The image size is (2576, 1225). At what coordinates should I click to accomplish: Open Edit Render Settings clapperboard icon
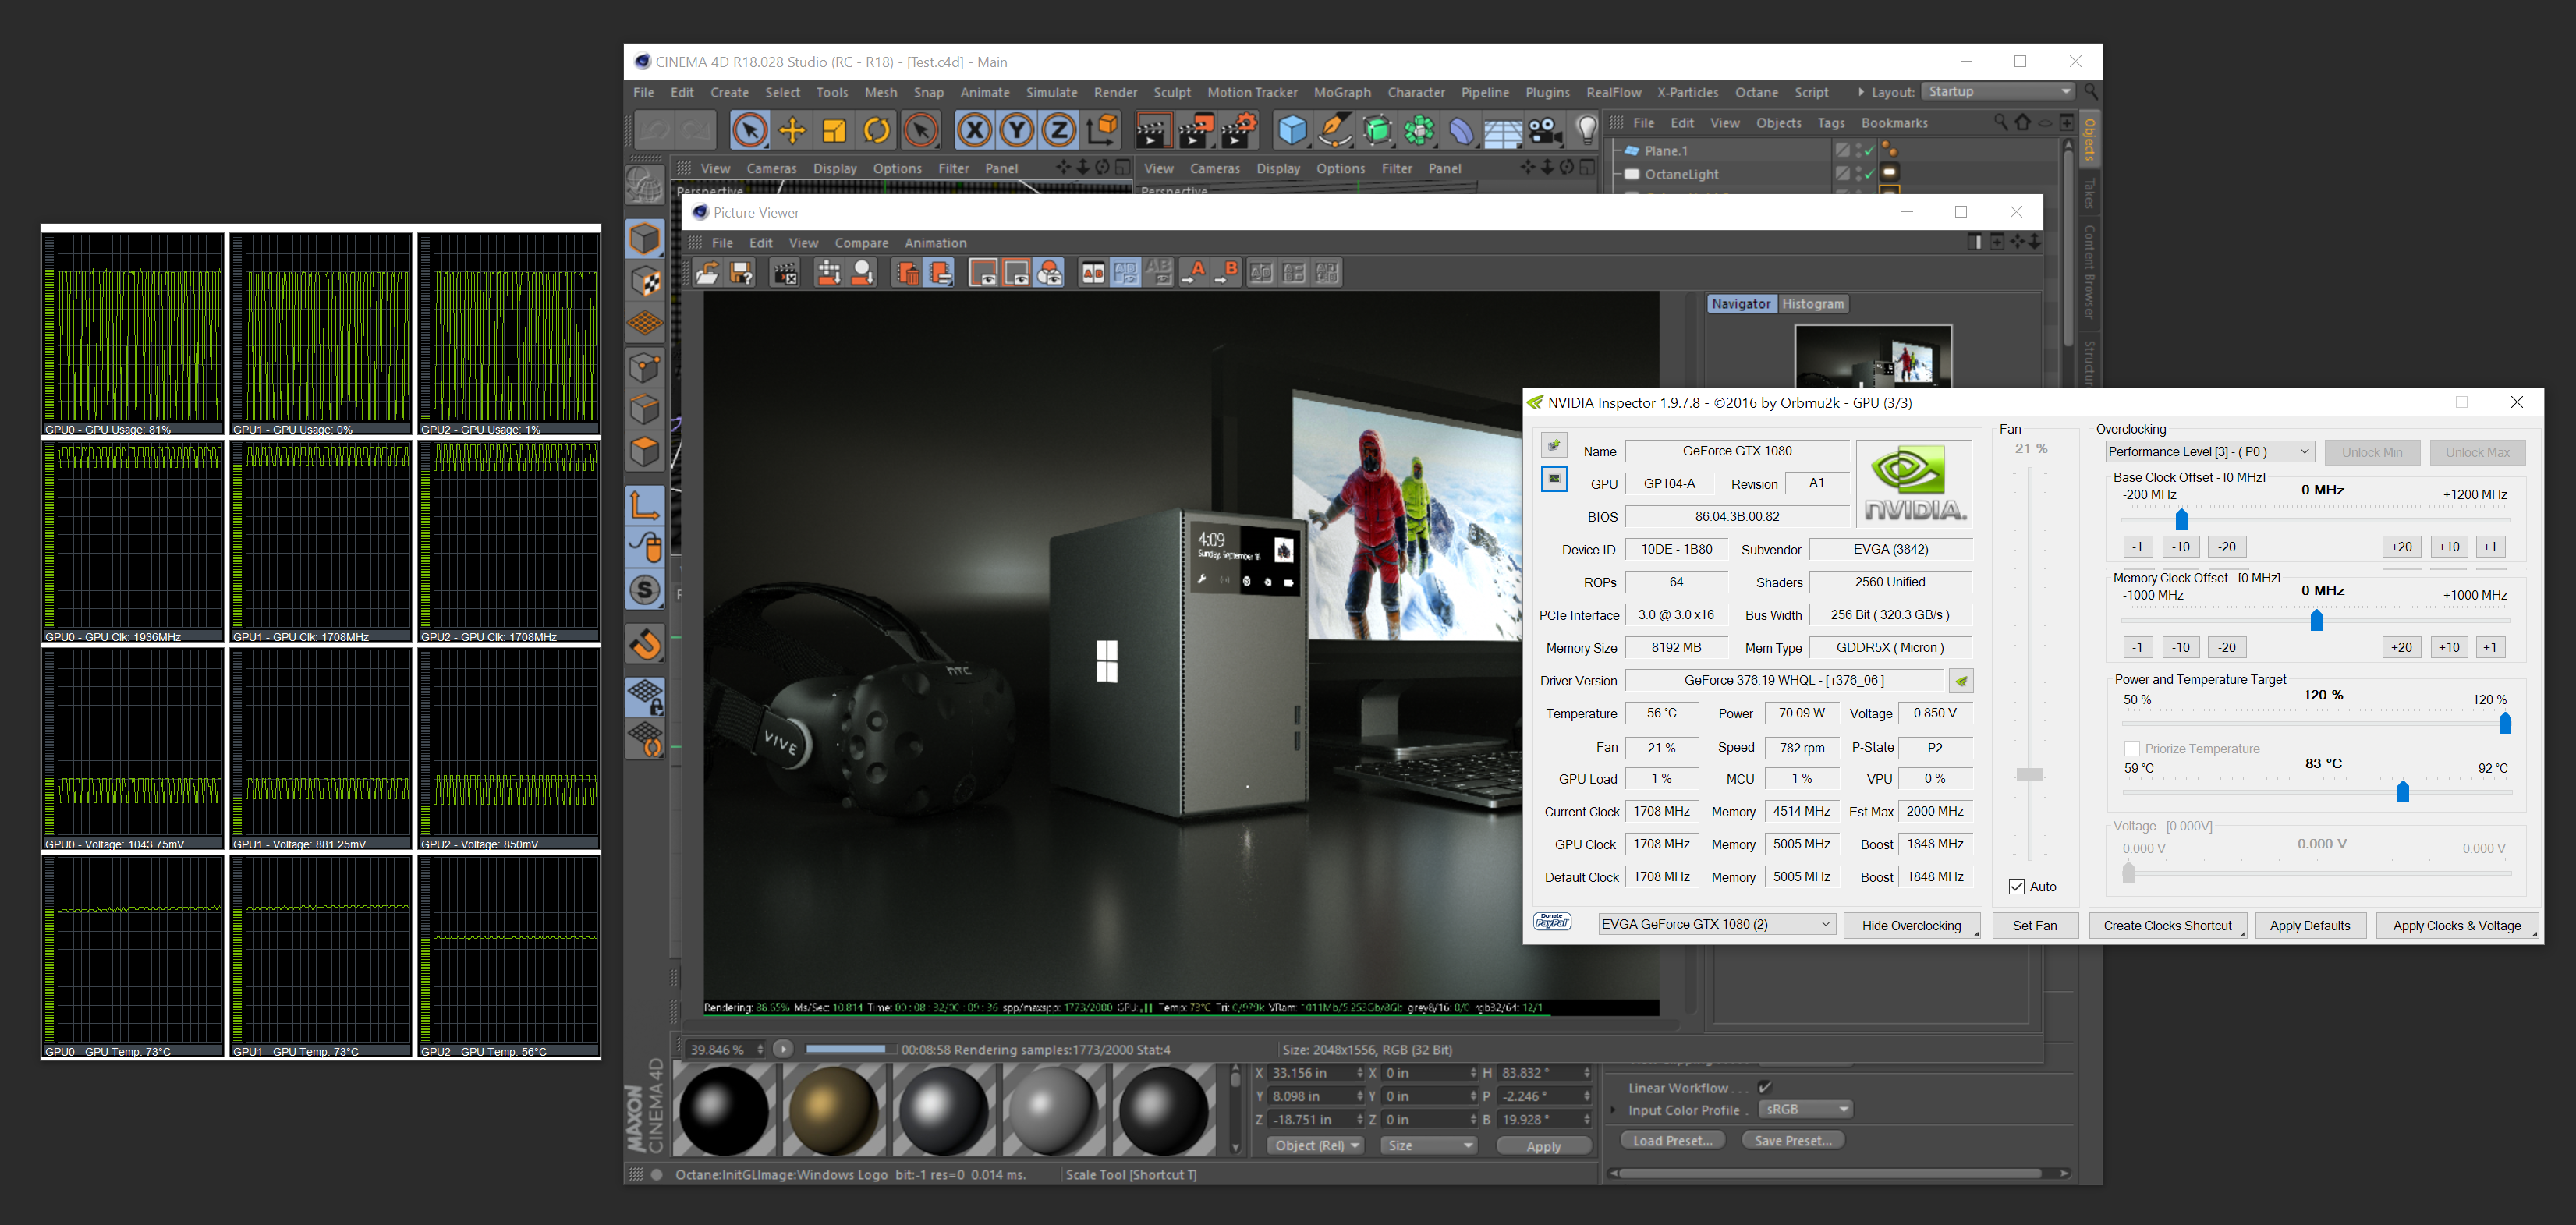click(1239, 130)
